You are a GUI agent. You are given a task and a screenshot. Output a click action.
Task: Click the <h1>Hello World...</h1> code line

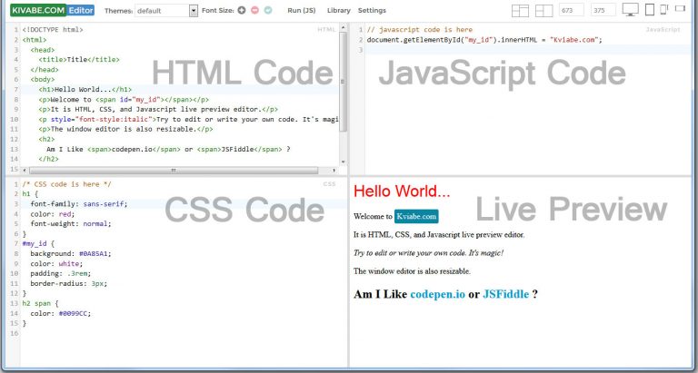(x=85, y=89)
